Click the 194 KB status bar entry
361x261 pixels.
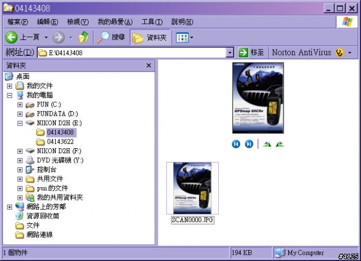coord(242,253)
